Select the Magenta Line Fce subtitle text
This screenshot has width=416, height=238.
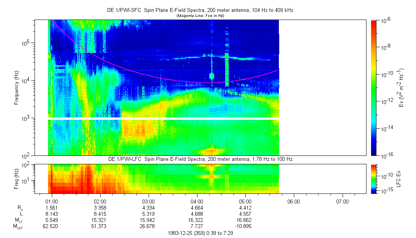pyautogui.click(x=200, y=16)
